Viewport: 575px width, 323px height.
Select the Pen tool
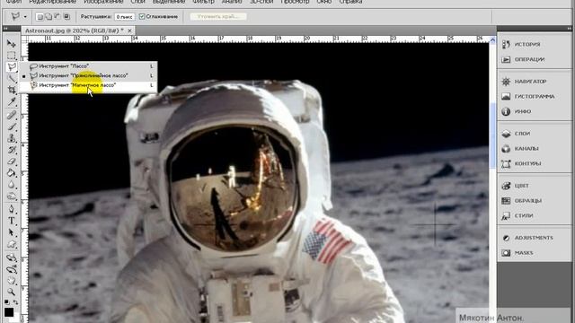12,209
